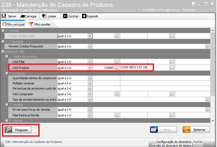Open operator dropdown for Quantidade mínima de compra
The height and width of the screenshot is (147, 217).
click(90, 78)
